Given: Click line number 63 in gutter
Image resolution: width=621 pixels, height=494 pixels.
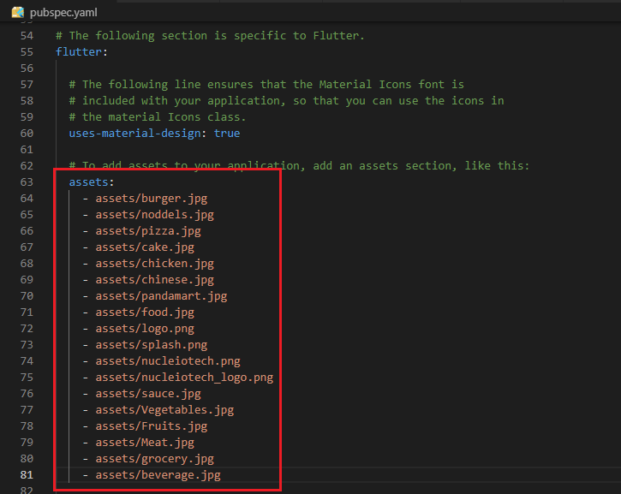Looking at the screenshot, I should (27, 182).
